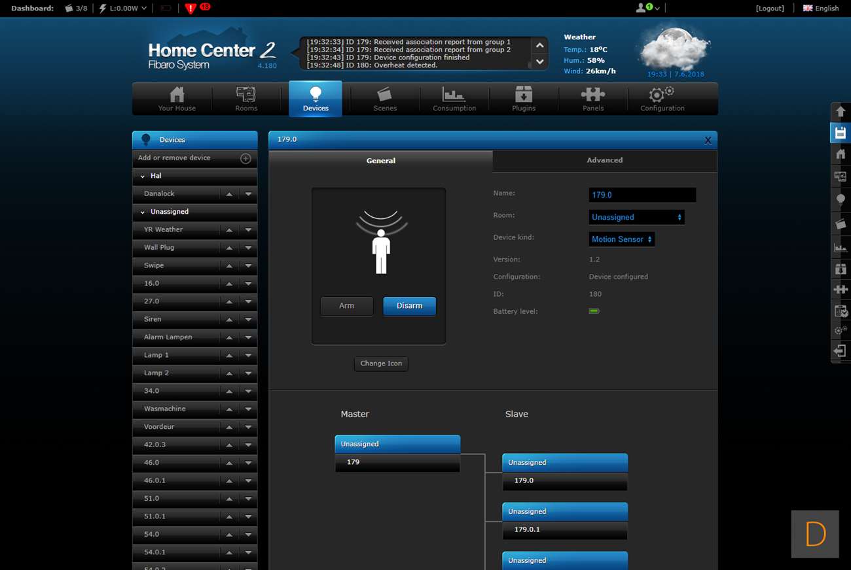Open Configuration in main navigation
Screen dimensions: 851x570
point(662,99)
